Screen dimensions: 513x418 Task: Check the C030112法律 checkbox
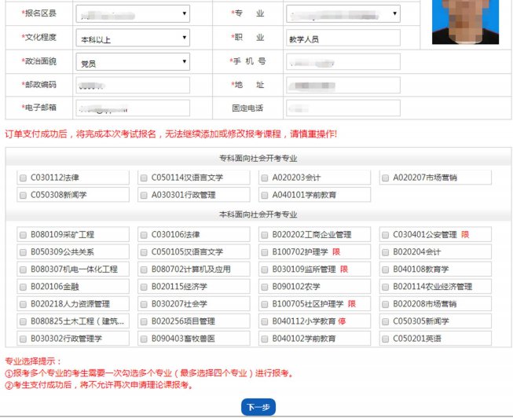tap(22, 178)
